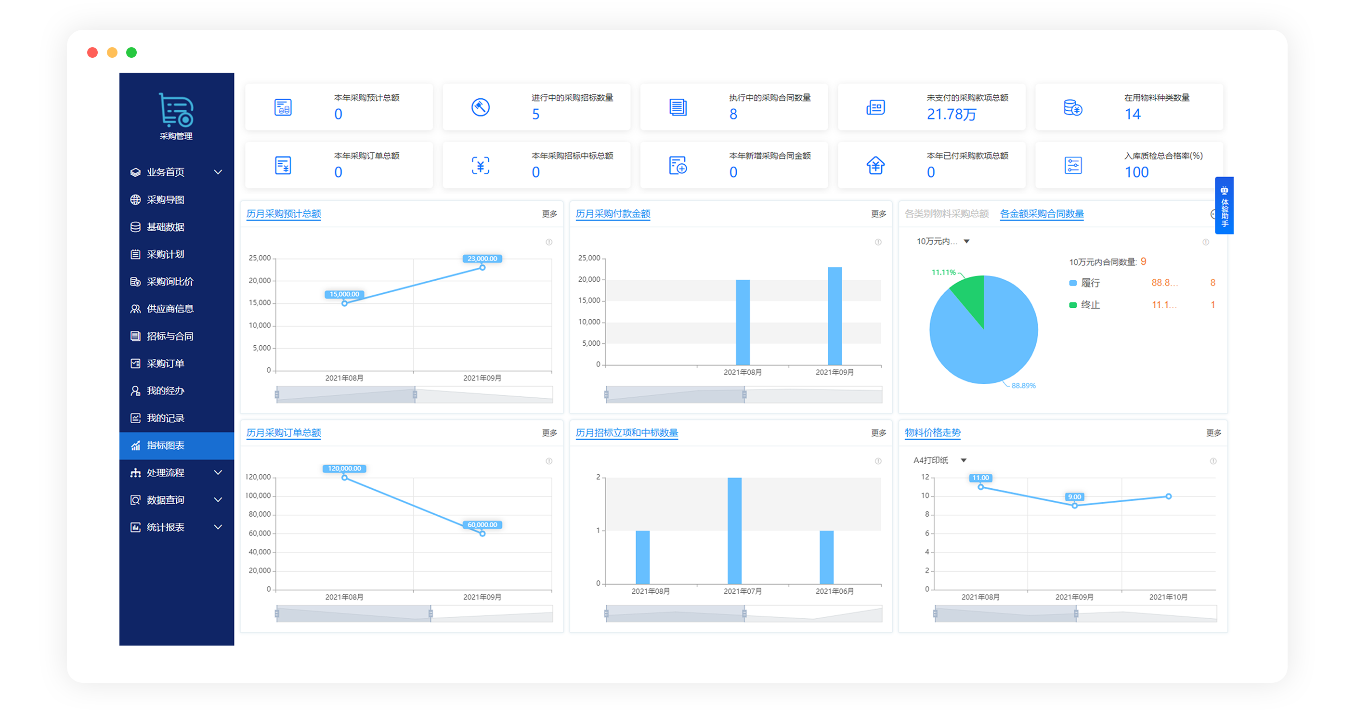Click the 23,000.00 data point on line chart
The width and height of the screenshot is (1356, 717).
[482, 267]
